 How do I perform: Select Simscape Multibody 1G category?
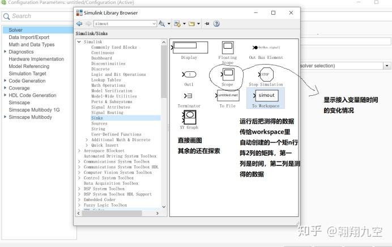coord(34,110)
